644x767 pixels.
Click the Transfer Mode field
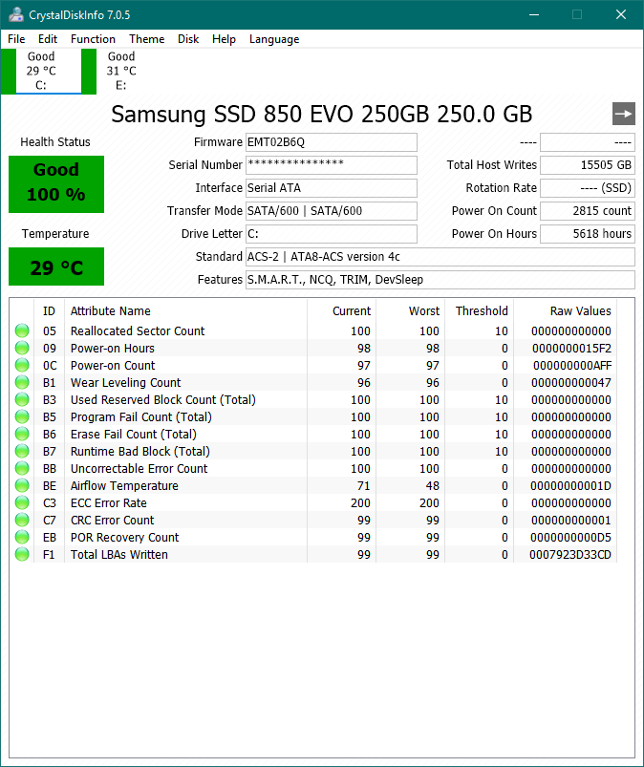(332, 211)
